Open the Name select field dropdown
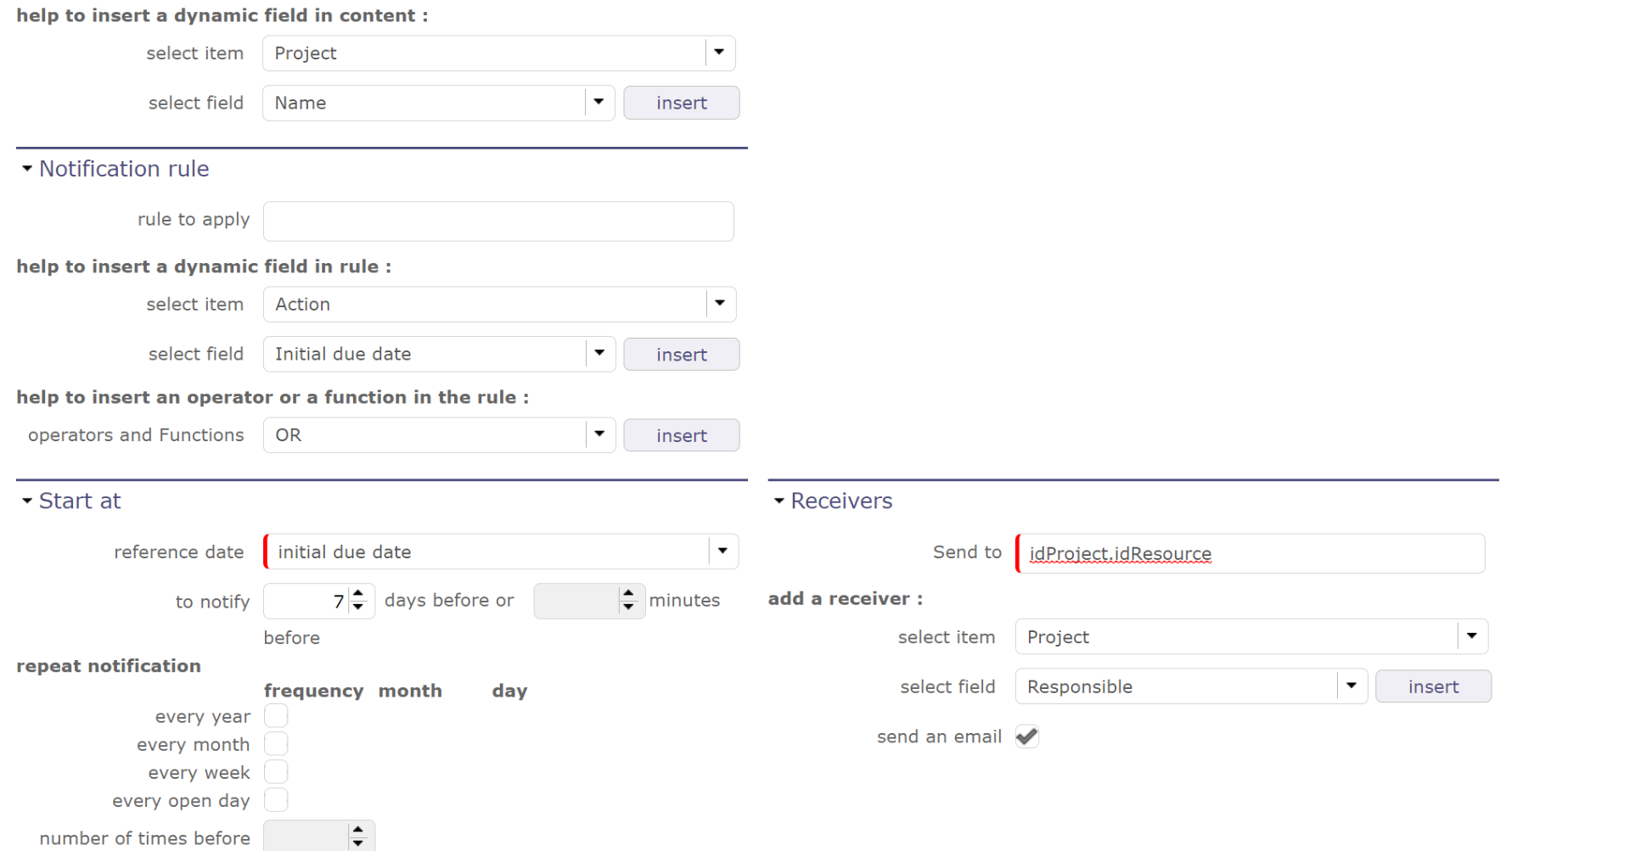This screenshot has width=1630, height=851. click(x=599, y=103)
